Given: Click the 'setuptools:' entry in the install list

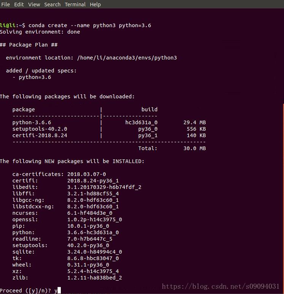Looking at the screenshot, I should (x=30, y=246).
